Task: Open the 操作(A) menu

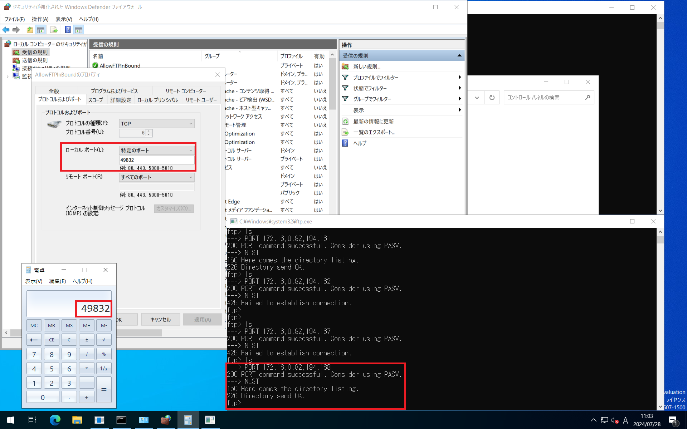Action: [40, 19]
